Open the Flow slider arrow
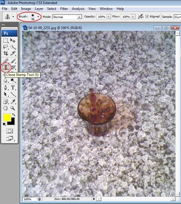Screen dimensions: 181x204 tap(133, 17)
